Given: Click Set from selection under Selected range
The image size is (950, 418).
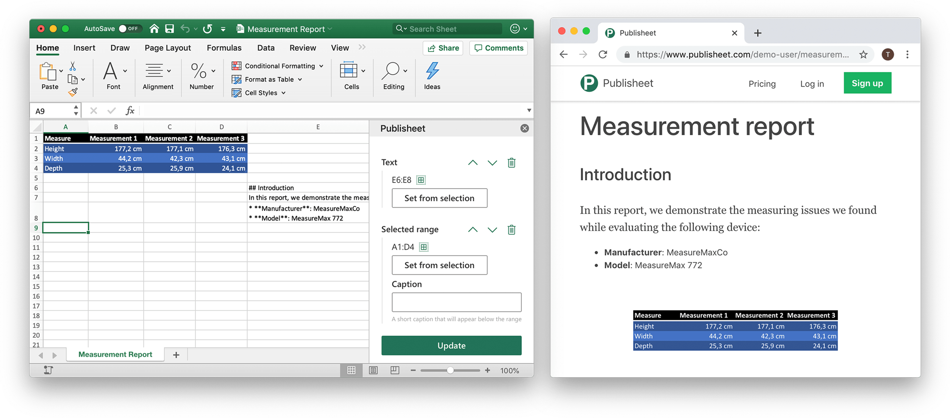Looking at the screenshot, I should (439, 265).
